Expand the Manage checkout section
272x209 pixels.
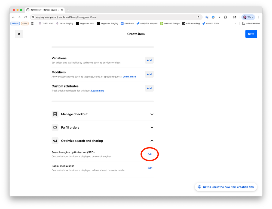pyautogui.click(x=152, y=114)
